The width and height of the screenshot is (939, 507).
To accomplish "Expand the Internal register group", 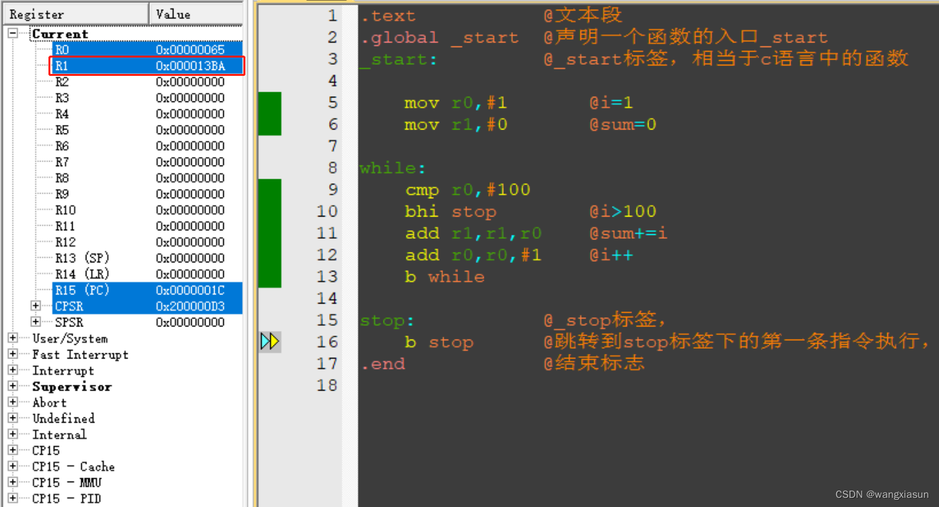I will pos(12,434).
